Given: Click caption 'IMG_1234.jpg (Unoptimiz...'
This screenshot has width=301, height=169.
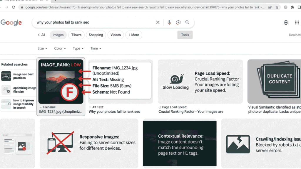Looking at the screenshot, I should coord(61,112).
